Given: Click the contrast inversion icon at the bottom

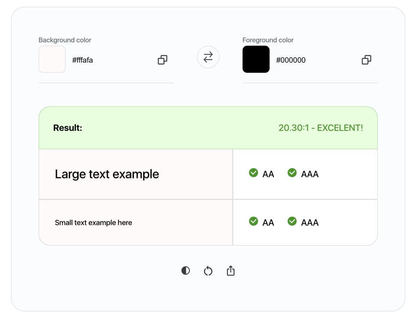Looking at the screenshot, I should 186,271.
